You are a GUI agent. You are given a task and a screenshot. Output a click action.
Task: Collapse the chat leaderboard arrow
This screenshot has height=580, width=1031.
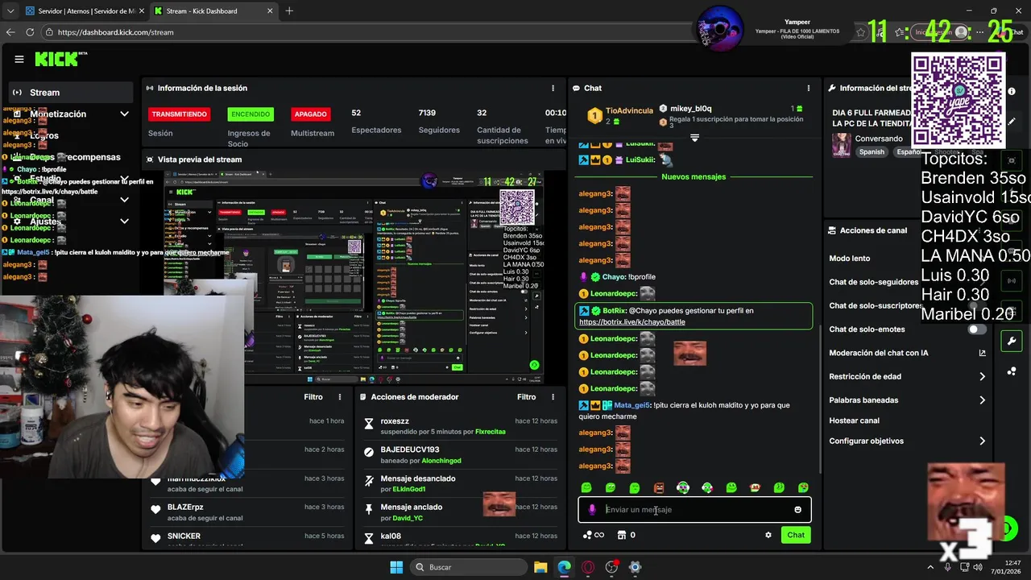(x=694, y=139)
